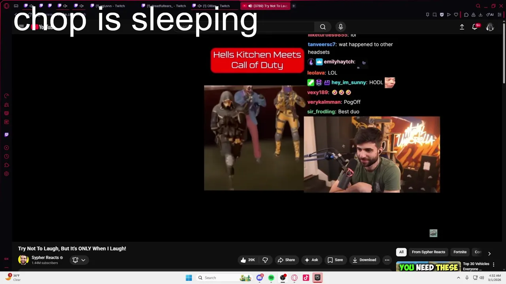Viewport: 506px width, 284px height.
Task: Open browser Downloads arrow icon
Action: click(480, 15)
